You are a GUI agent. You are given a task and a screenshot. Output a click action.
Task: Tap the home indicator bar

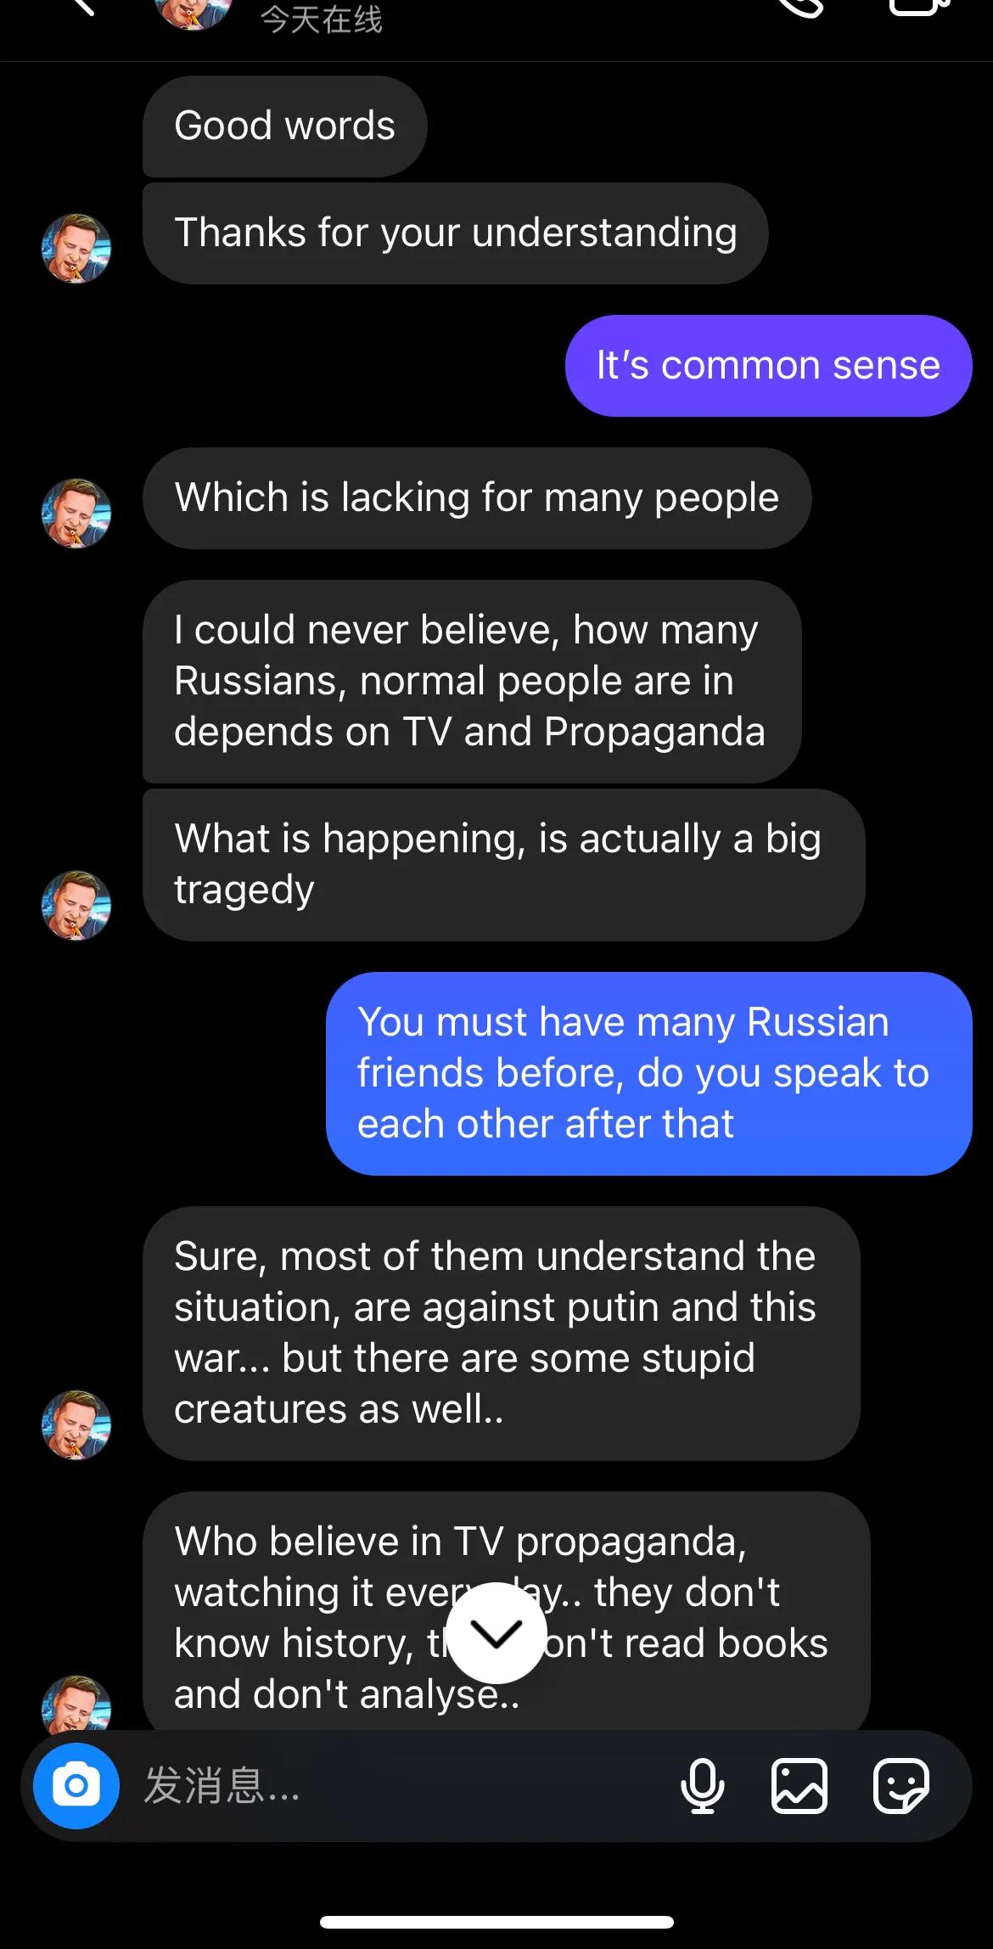click(x=496, y=1922)
